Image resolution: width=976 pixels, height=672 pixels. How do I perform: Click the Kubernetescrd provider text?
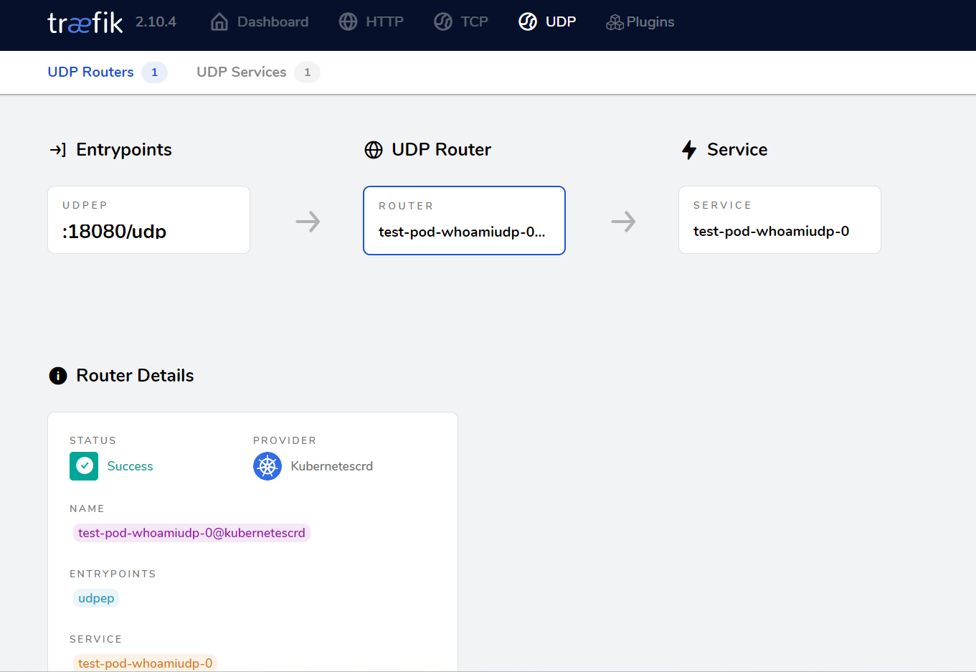332,466
